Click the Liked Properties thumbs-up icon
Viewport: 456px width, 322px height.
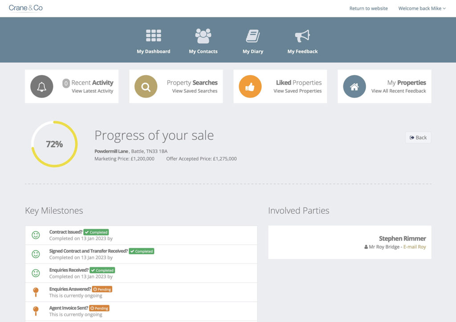coord(250,87)
